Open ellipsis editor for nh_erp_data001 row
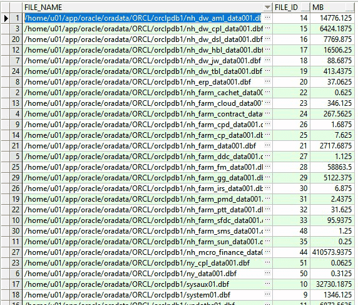The height and width of the screenshot is (305, 358). (x=268, y=82)
